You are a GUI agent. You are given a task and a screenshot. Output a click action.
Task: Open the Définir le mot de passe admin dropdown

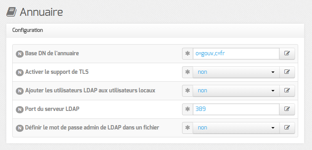click(x=236, y=127)
